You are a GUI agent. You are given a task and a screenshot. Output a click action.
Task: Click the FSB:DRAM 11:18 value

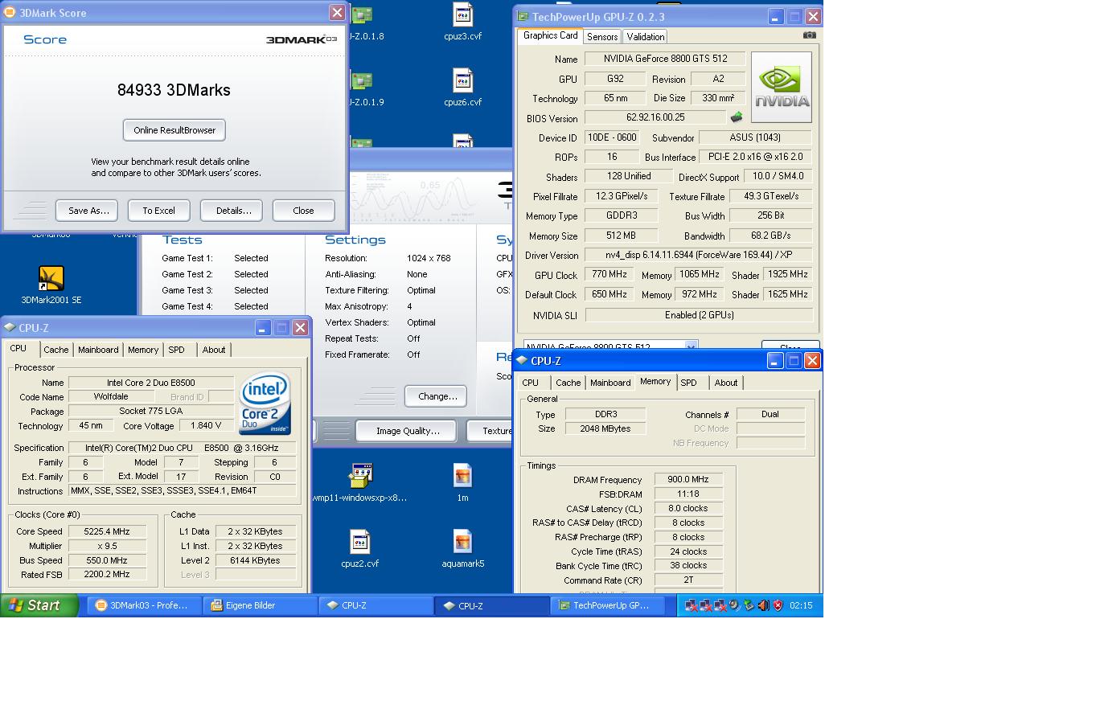tap(688, 494)
